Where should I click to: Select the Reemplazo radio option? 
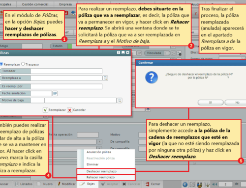pyautogui.click(x=1, y=64)
